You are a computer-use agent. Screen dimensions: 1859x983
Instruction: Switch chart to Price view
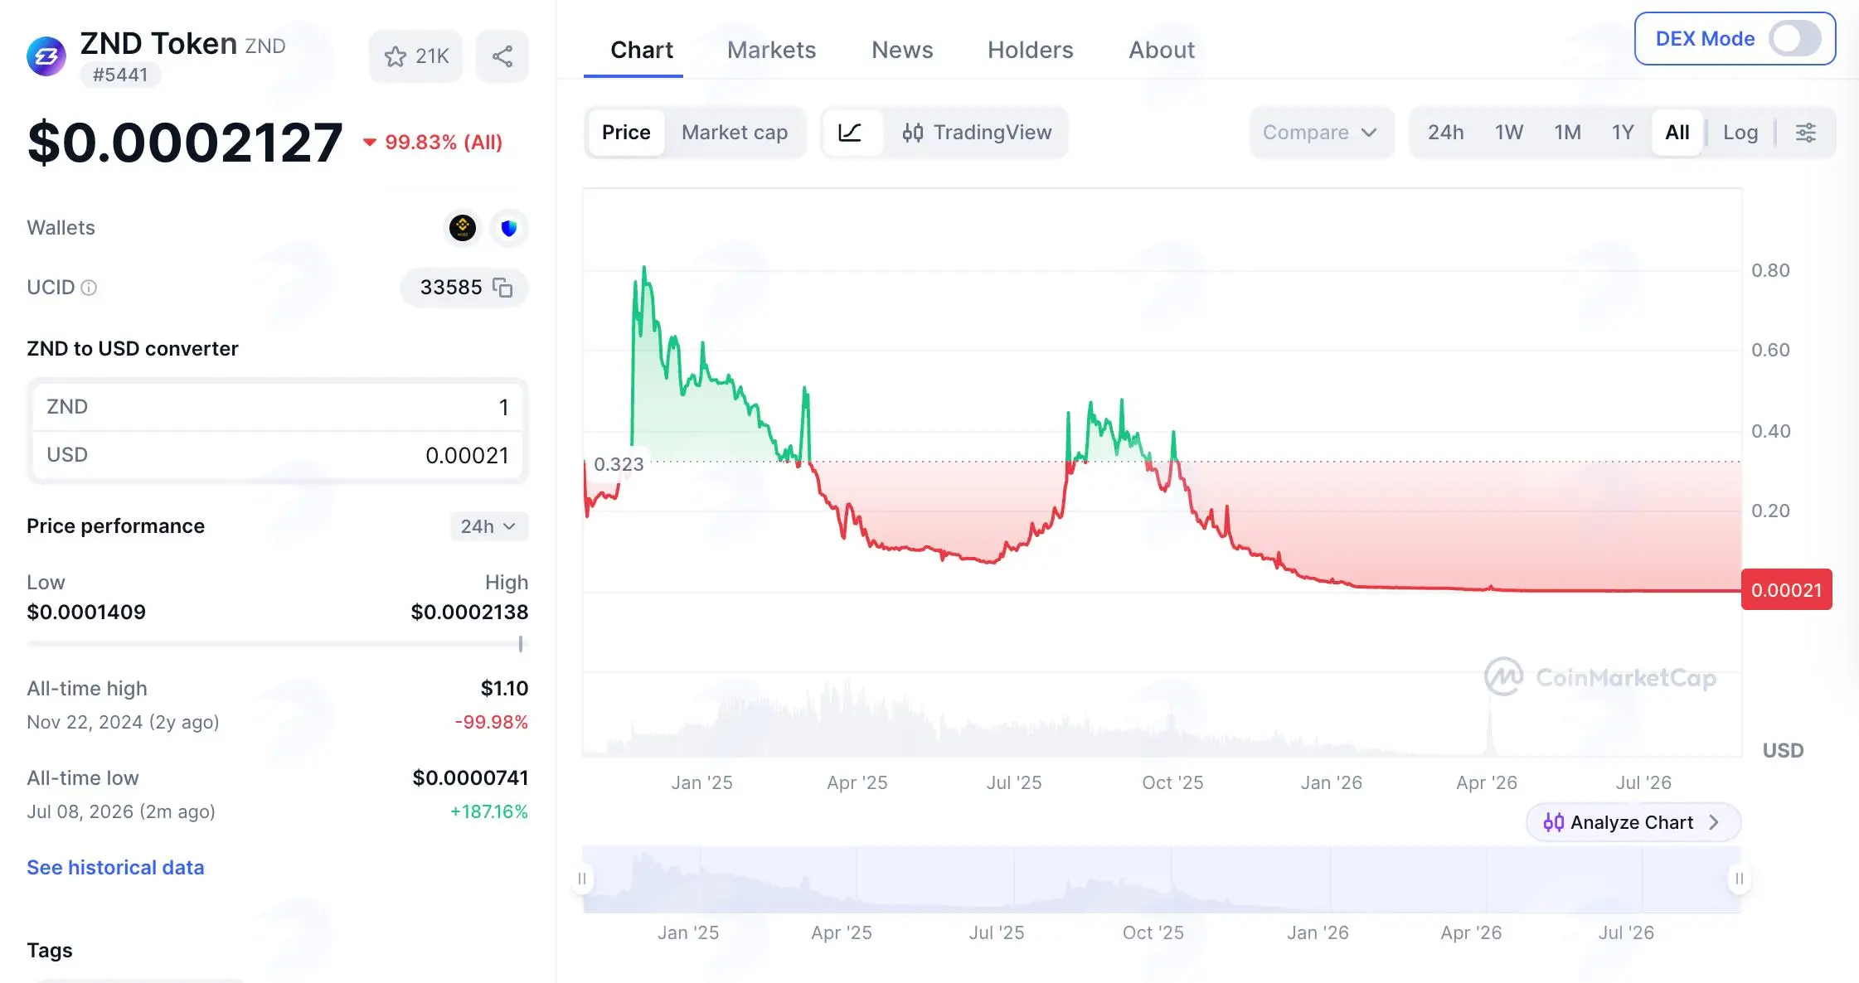[626, 133]
